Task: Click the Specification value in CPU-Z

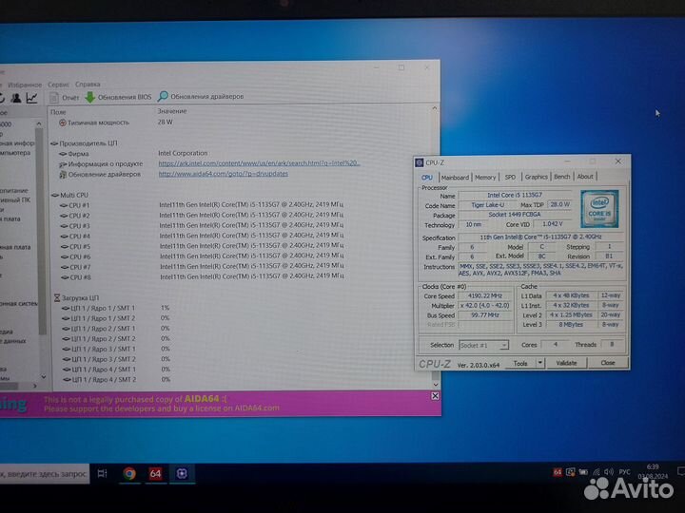Action: [x=540, y=237]
